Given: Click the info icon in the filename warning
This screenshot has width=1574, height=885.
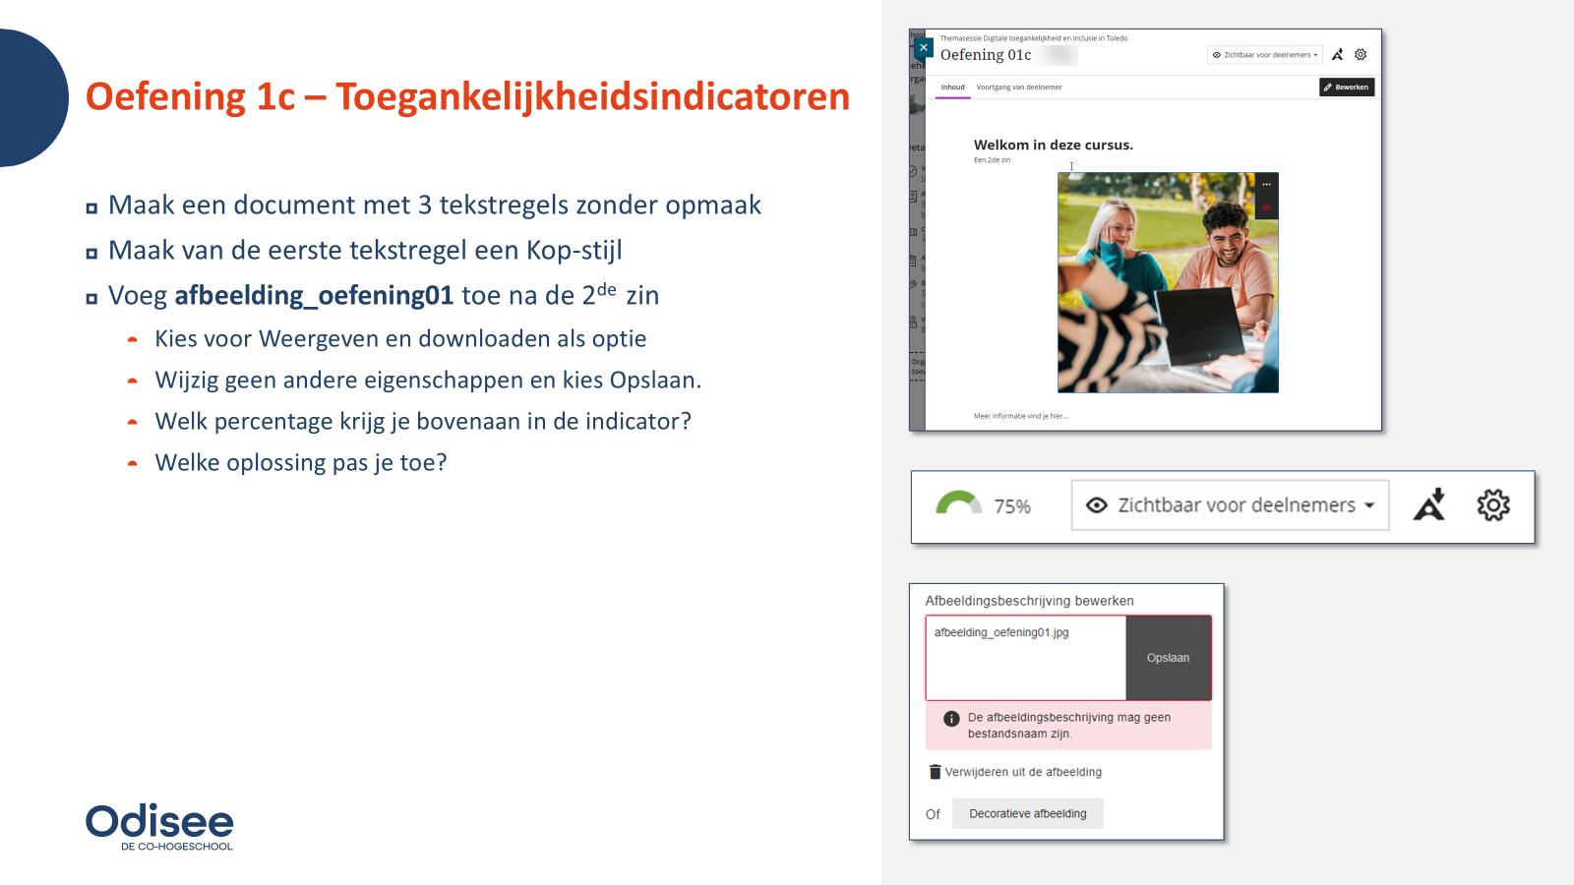Looking at the screenshot, I should pyautogui.click(x=951, y=719).
